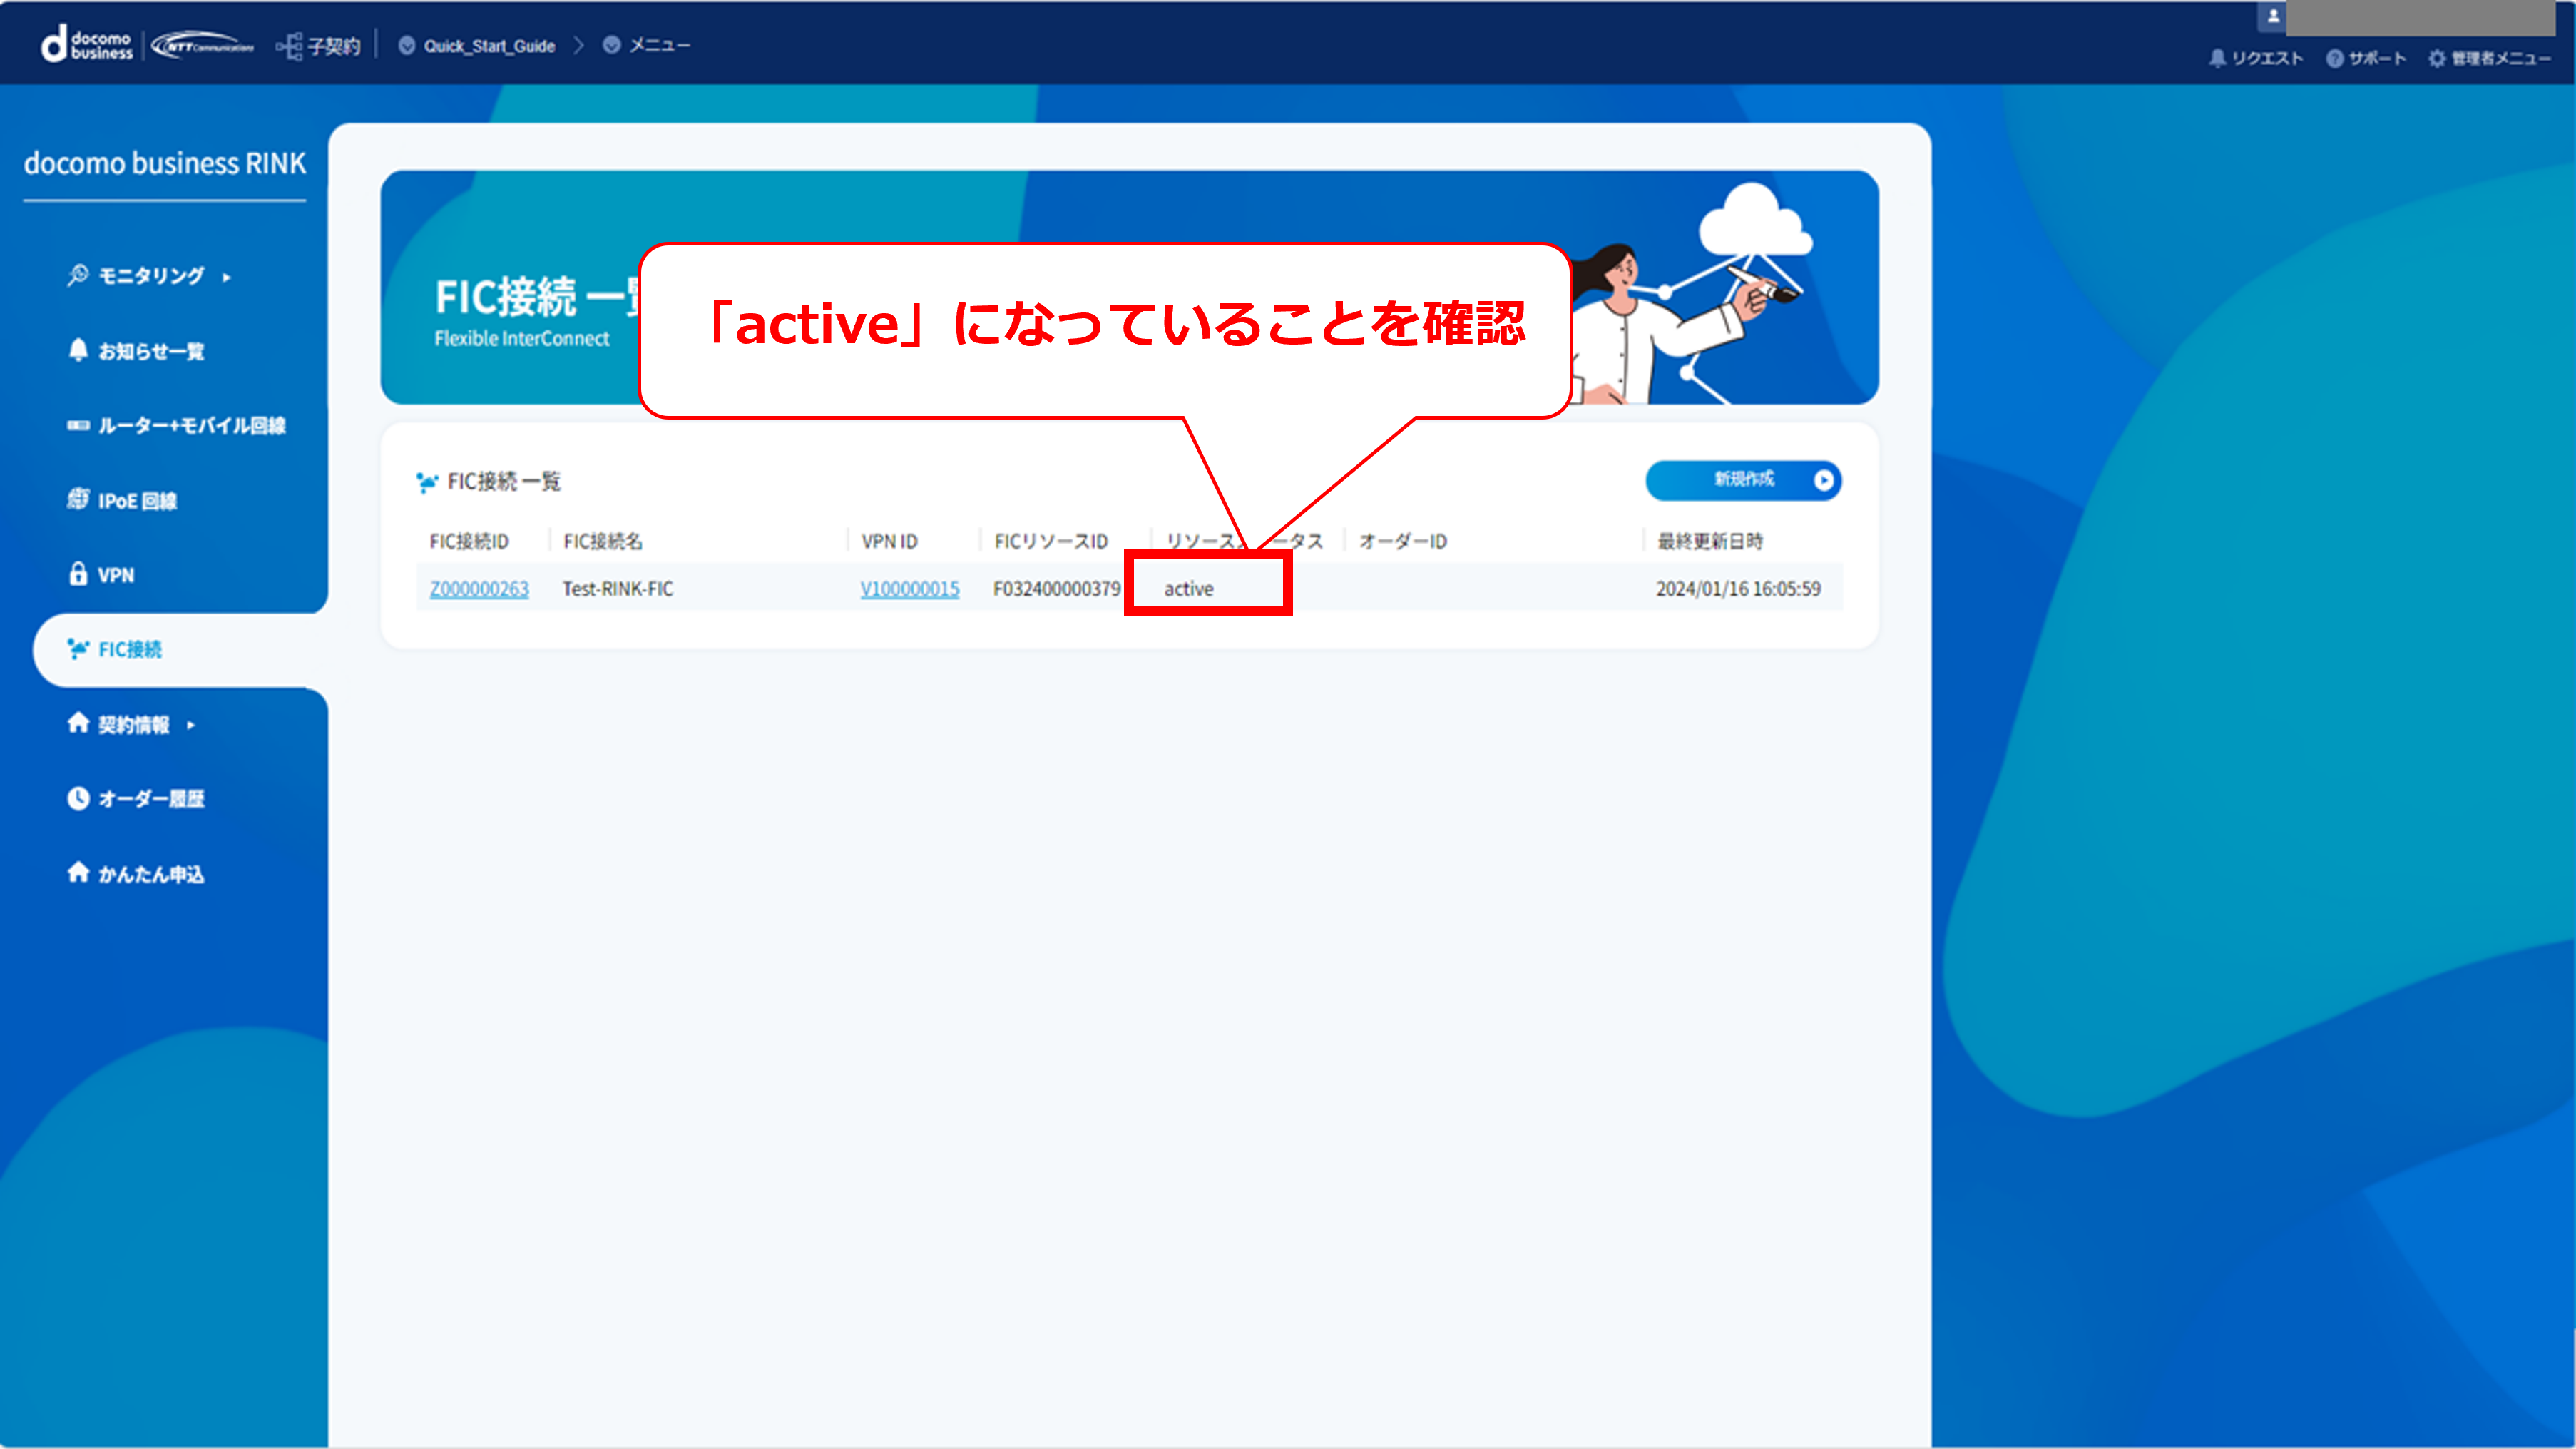Image resolution: width=2576 pixels, height=1449 pixels.
Task: Click the Test-RINK-FIC name cell
Action: (x=617, y=589)
